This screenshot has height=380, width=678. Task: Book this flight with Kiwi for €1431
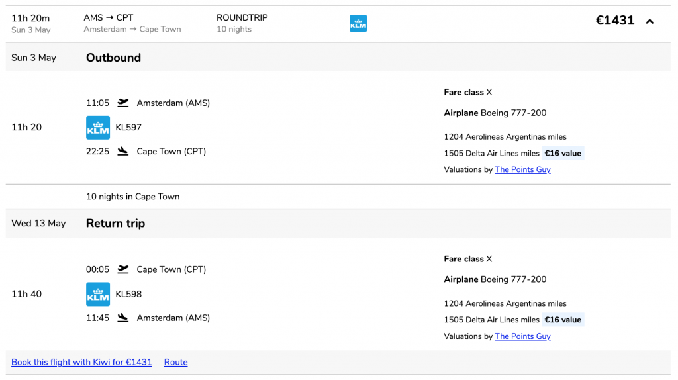tap(81, 362)
